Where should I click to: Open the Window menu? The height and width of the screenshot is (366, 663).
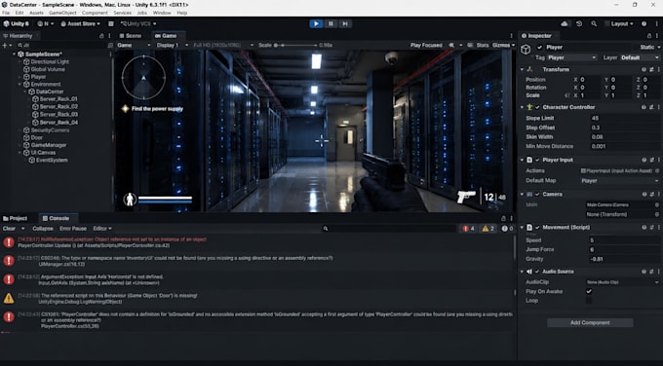coord(162,13)
